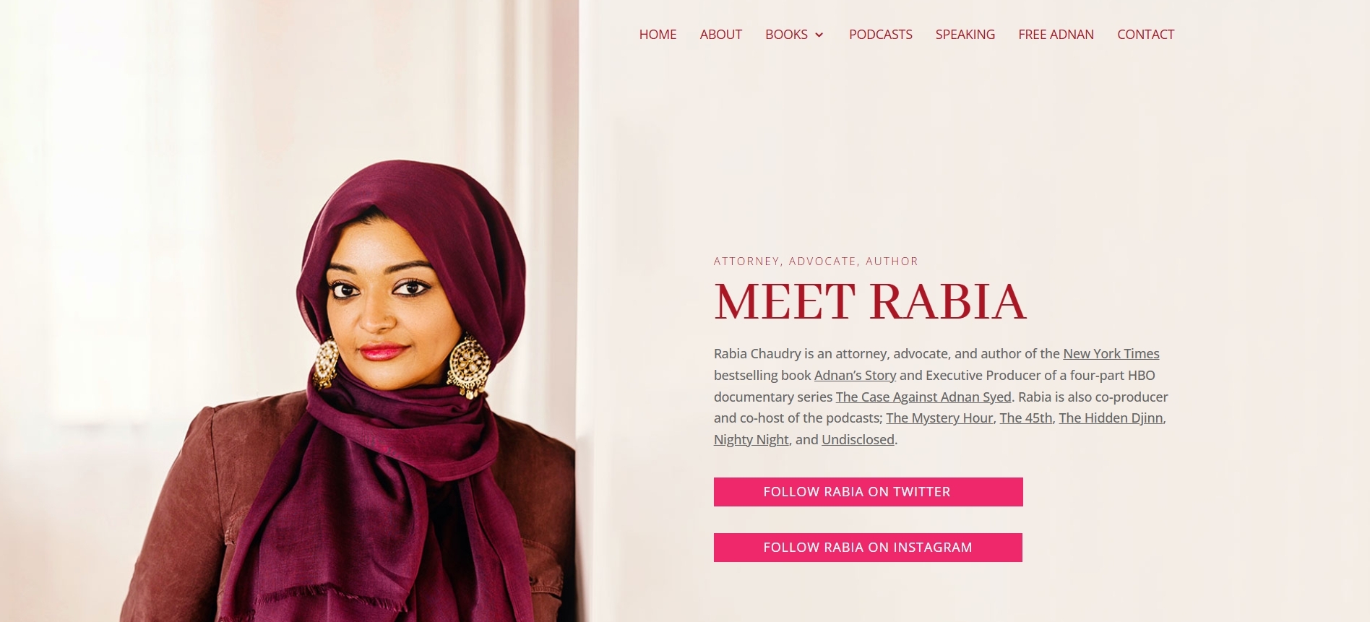Open the Nighty Night podcast link
The height and width of the screenshot is (622, 1370).
[751, 440]
